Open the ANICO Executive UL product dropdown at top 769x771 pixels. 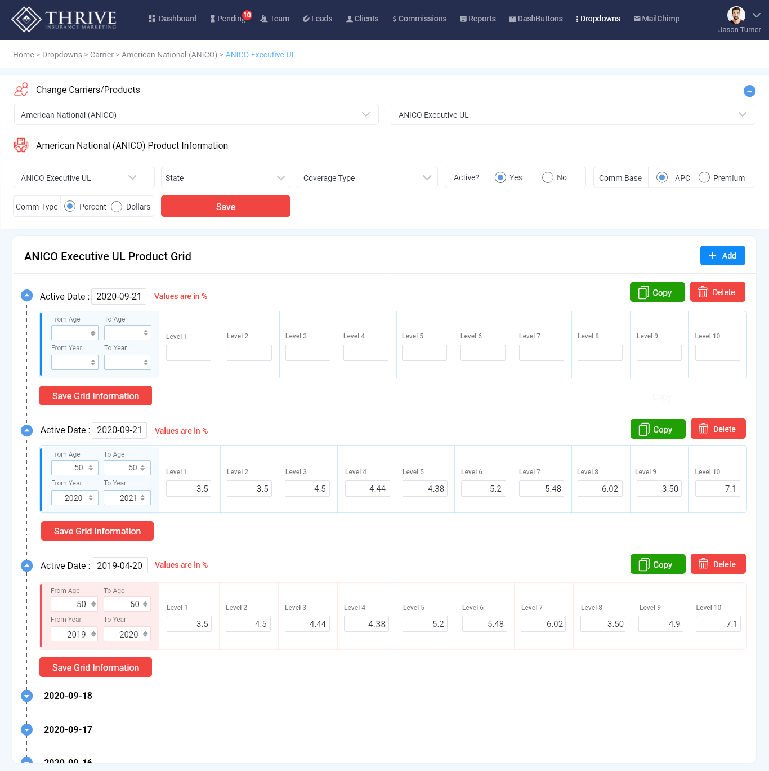pos(573,114)
